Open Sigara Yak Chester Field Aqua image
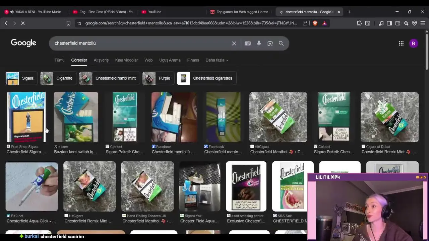Screen dimensions: 429x241 200,186
